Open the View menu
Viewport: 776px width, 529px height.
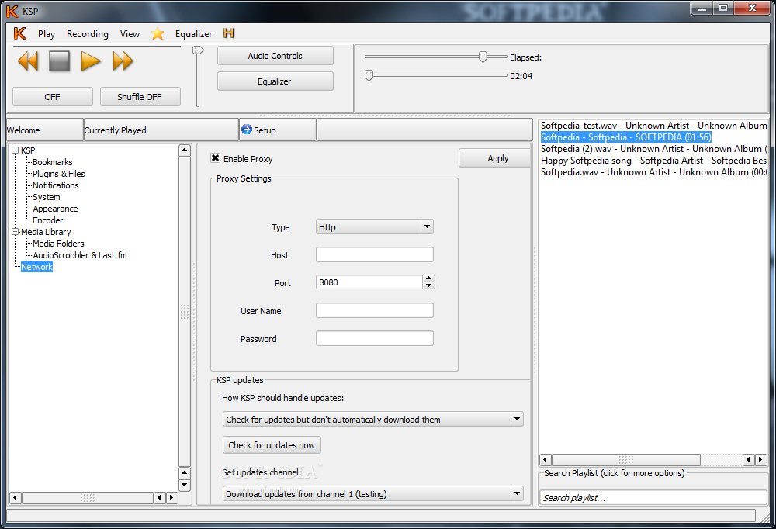click(130, 33)
